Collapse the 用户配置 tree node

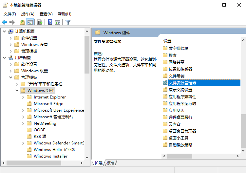(4, 58)
